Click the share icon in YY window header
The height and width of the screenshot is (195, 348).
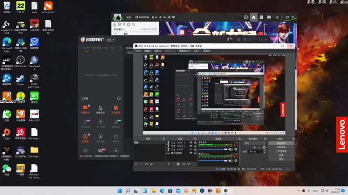tap(169, 17)
